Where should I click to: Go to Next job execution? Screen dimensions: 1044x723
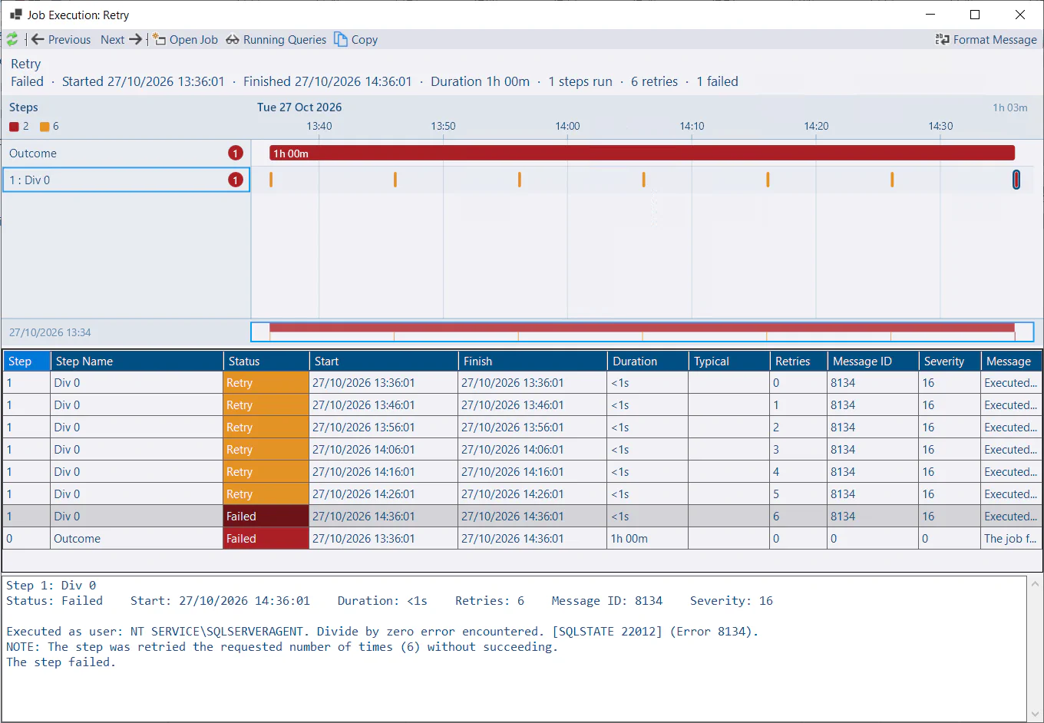[121, 39]
